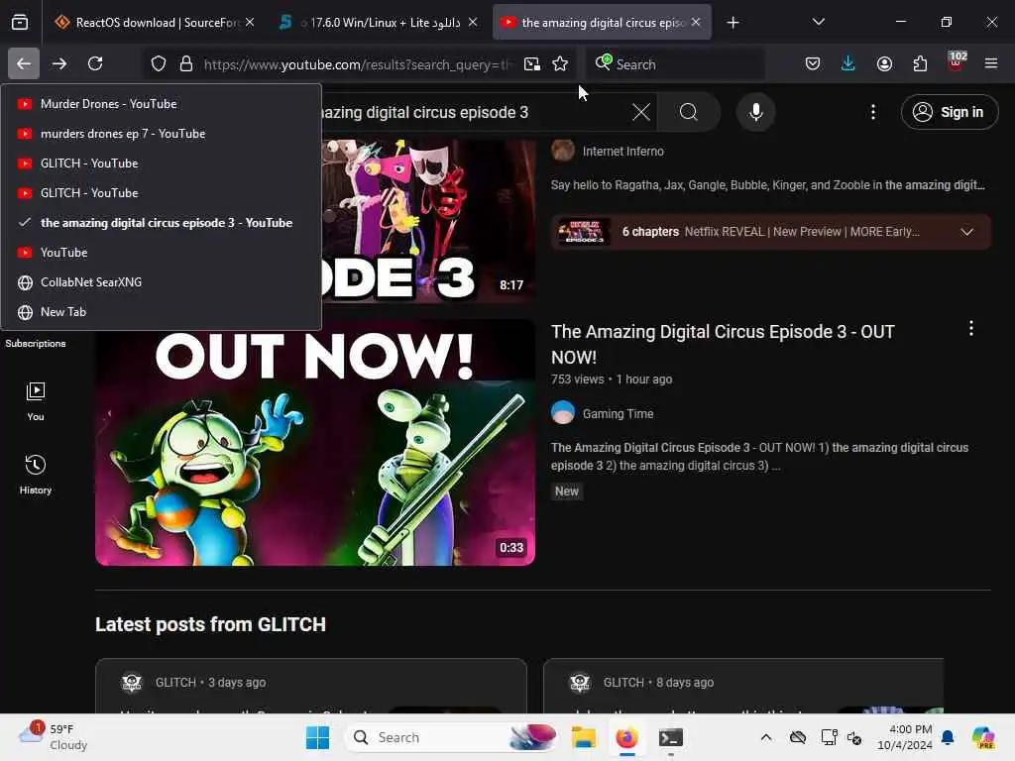This screenshot has width=1015, height=761.
Task: Bookmark this page with the star
Action: (x=560, y=64)
